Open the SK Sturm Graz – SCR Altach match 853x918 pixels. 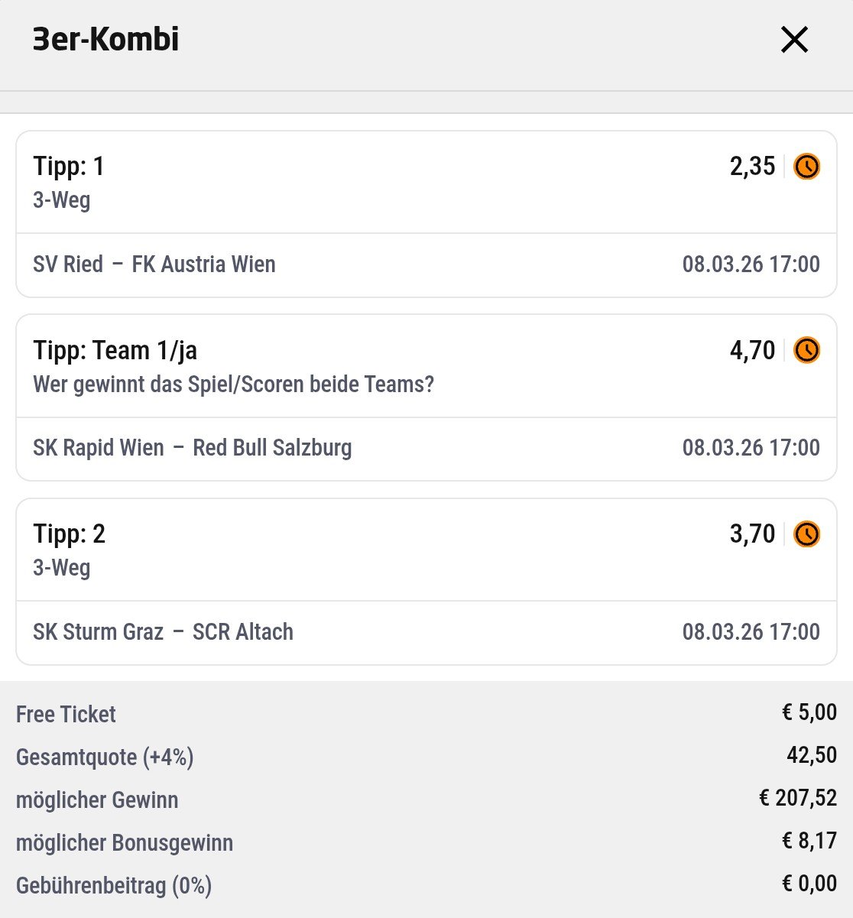[164, 632]
